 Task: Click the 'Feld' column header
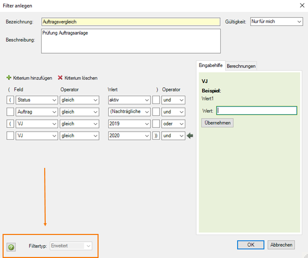click(18, 90)
